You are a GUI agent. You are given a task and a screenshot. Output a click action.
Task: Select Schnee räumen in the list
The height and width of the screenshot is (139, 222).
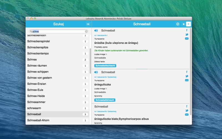pos(57,66)
